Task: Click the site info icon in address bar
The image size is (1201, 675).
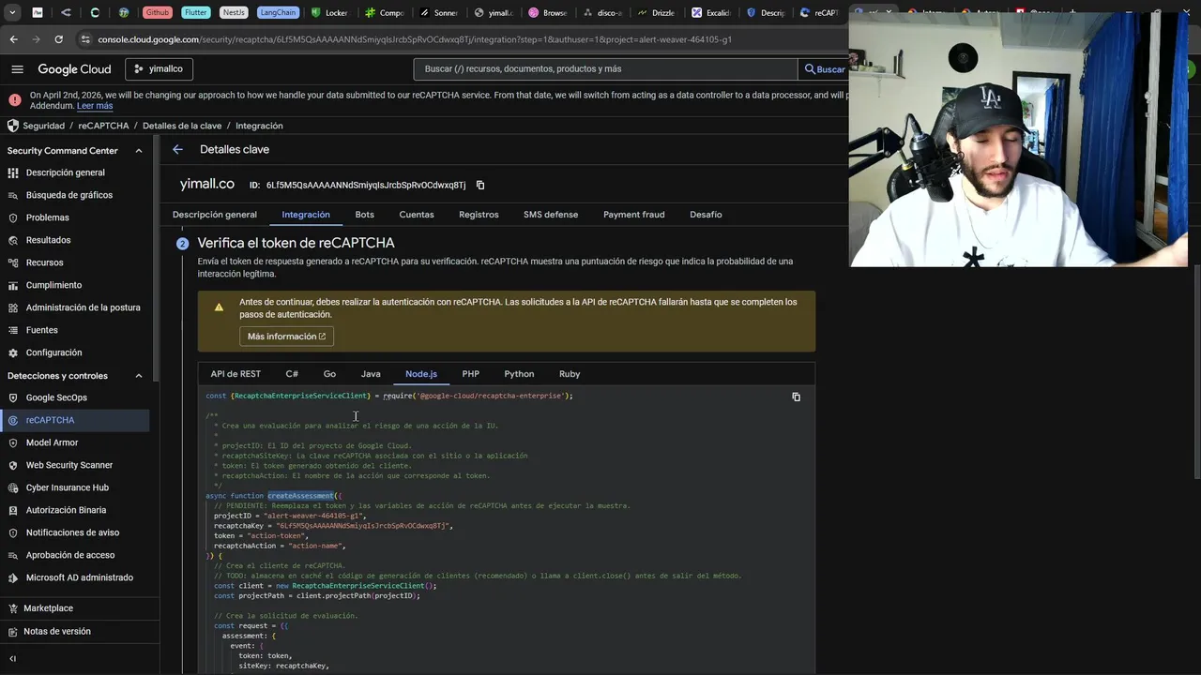Action: pyautogui.click(x=85, y=39)
